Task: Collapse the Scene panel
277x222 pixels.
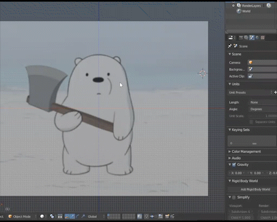Action: click(230, 54)
